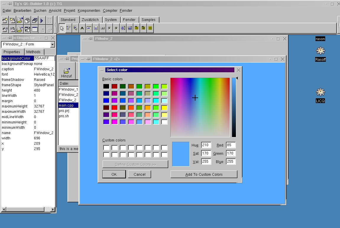Click the Hue input field
This screenshot has height=228, width=340.
click(x=206, y=145)
